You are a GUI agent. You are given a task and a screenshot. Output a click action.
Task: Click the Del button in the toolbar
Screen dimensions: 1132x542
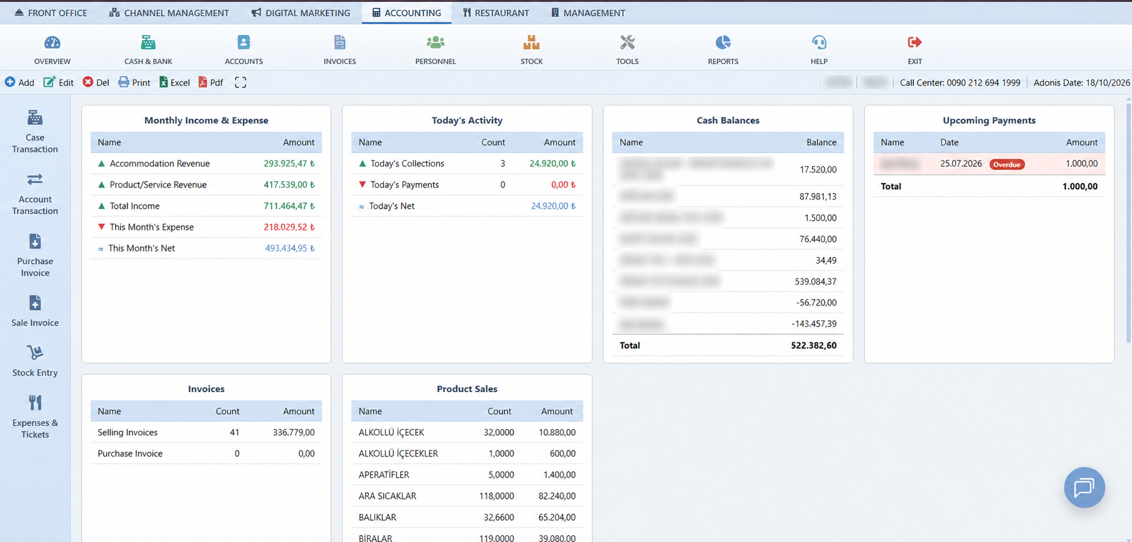(x=96, y=82)
